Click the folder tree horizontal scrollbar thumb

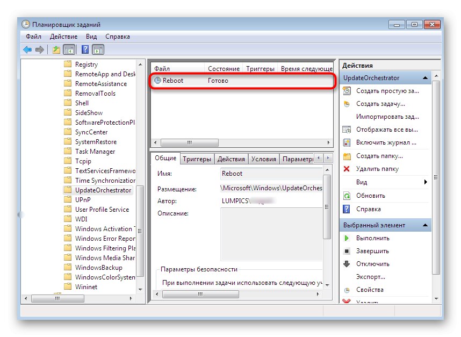tap(57, 298)
